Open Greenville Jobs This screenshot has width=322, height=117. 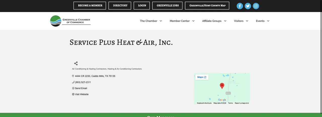[x=168, y=6]
